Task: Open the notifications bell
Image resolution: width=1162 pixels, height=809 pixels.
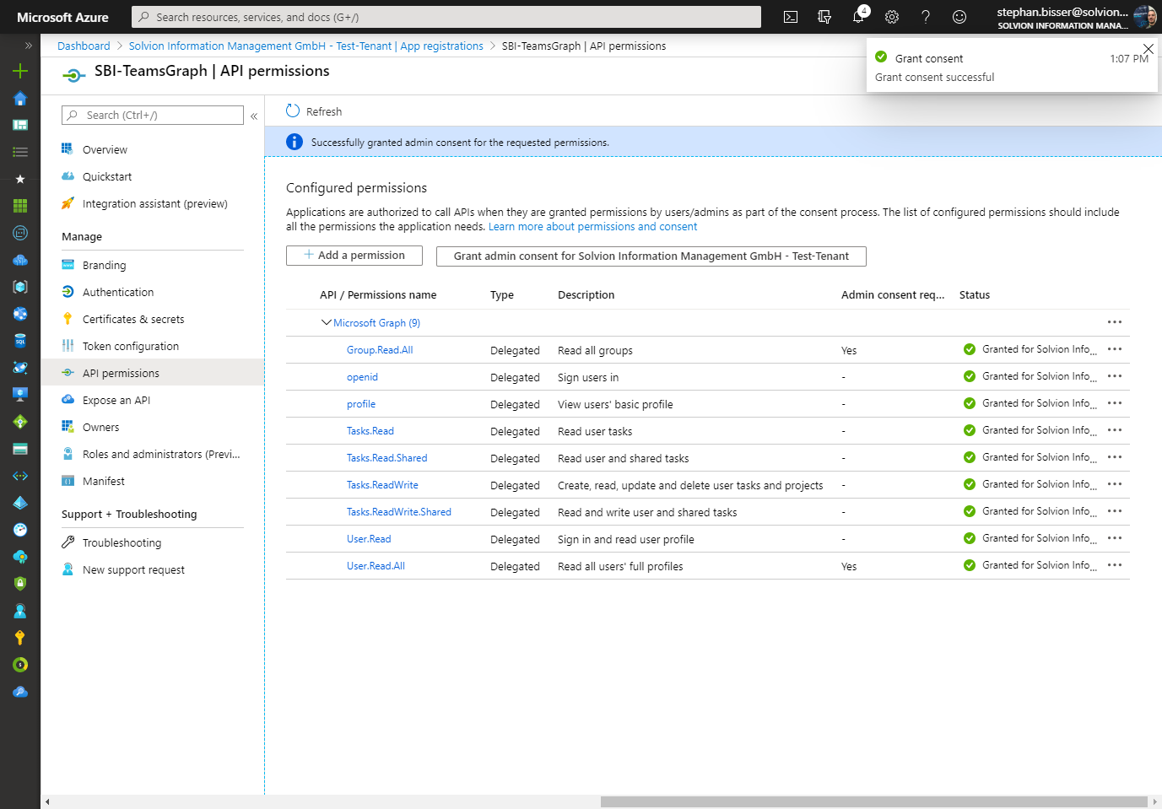Action: [x=859, y=16]
